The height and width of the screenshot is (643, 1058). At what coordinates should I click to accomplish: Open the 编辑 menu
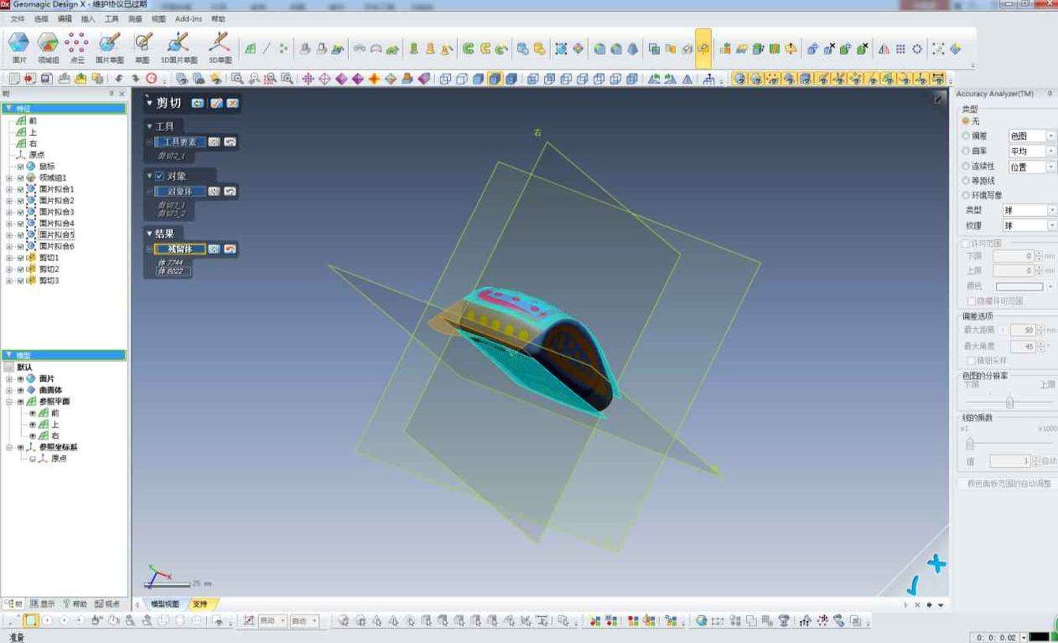point(65,19)
